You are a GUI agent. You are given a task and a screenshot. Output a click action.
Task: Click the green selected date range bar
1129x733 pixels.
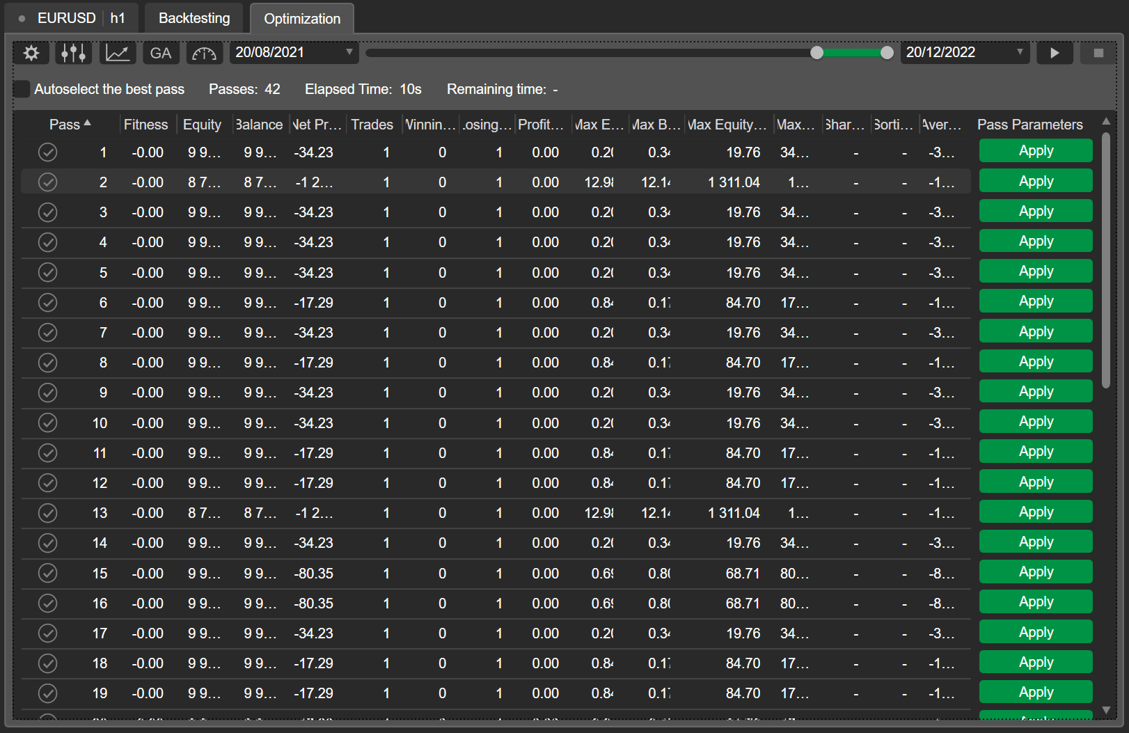(852, 53)
